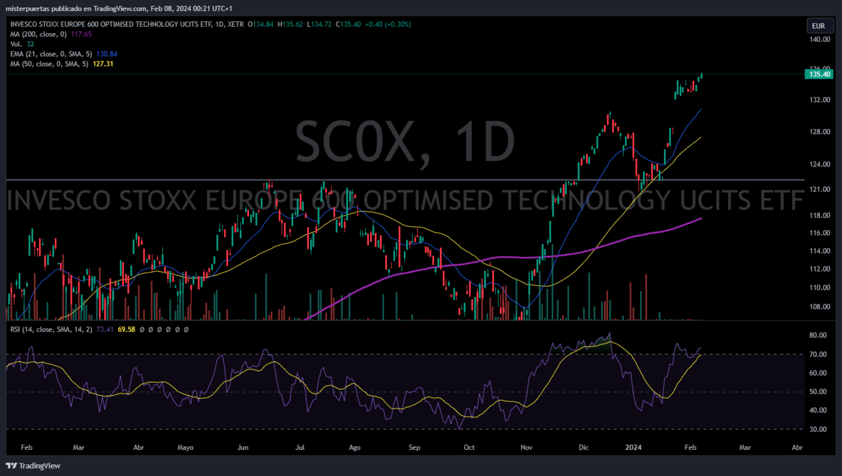
Task: Click the 40.00 RSI axis label
Action: tap(818, 410)
